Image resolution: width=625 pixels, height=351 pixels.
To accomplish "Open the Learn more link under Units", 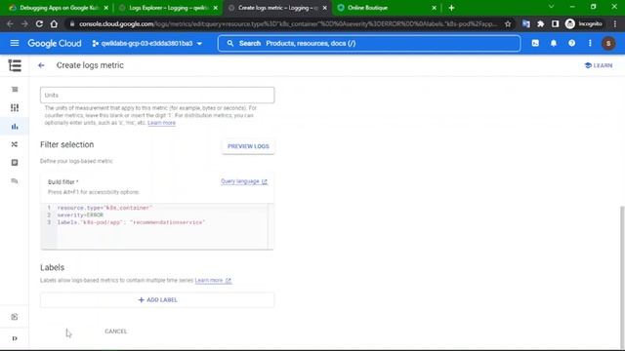I will coord(161,123).
